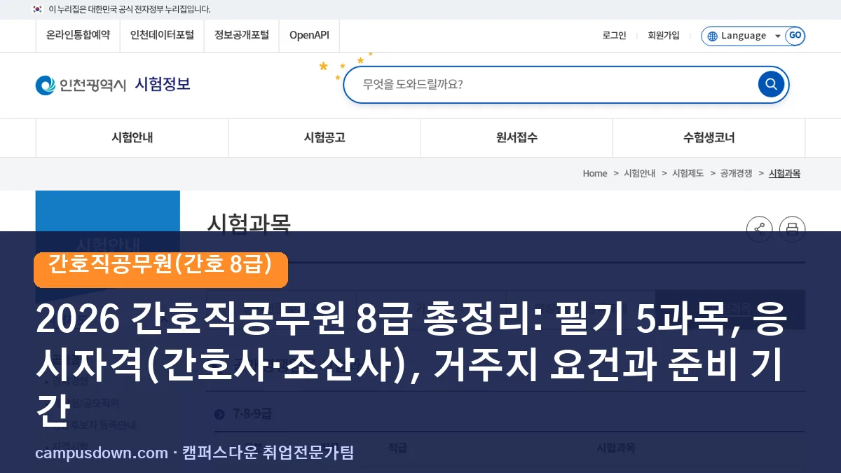Click the globe Language icon

click(x=712, y=36)
